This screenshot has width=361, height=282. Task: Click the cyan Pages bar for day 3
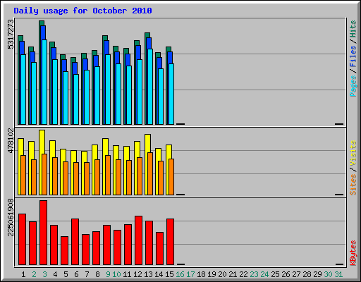(44, 82)
